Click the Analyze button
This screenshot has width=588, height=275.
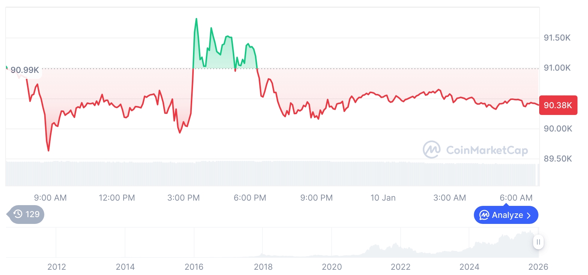[x=506, y=215]
